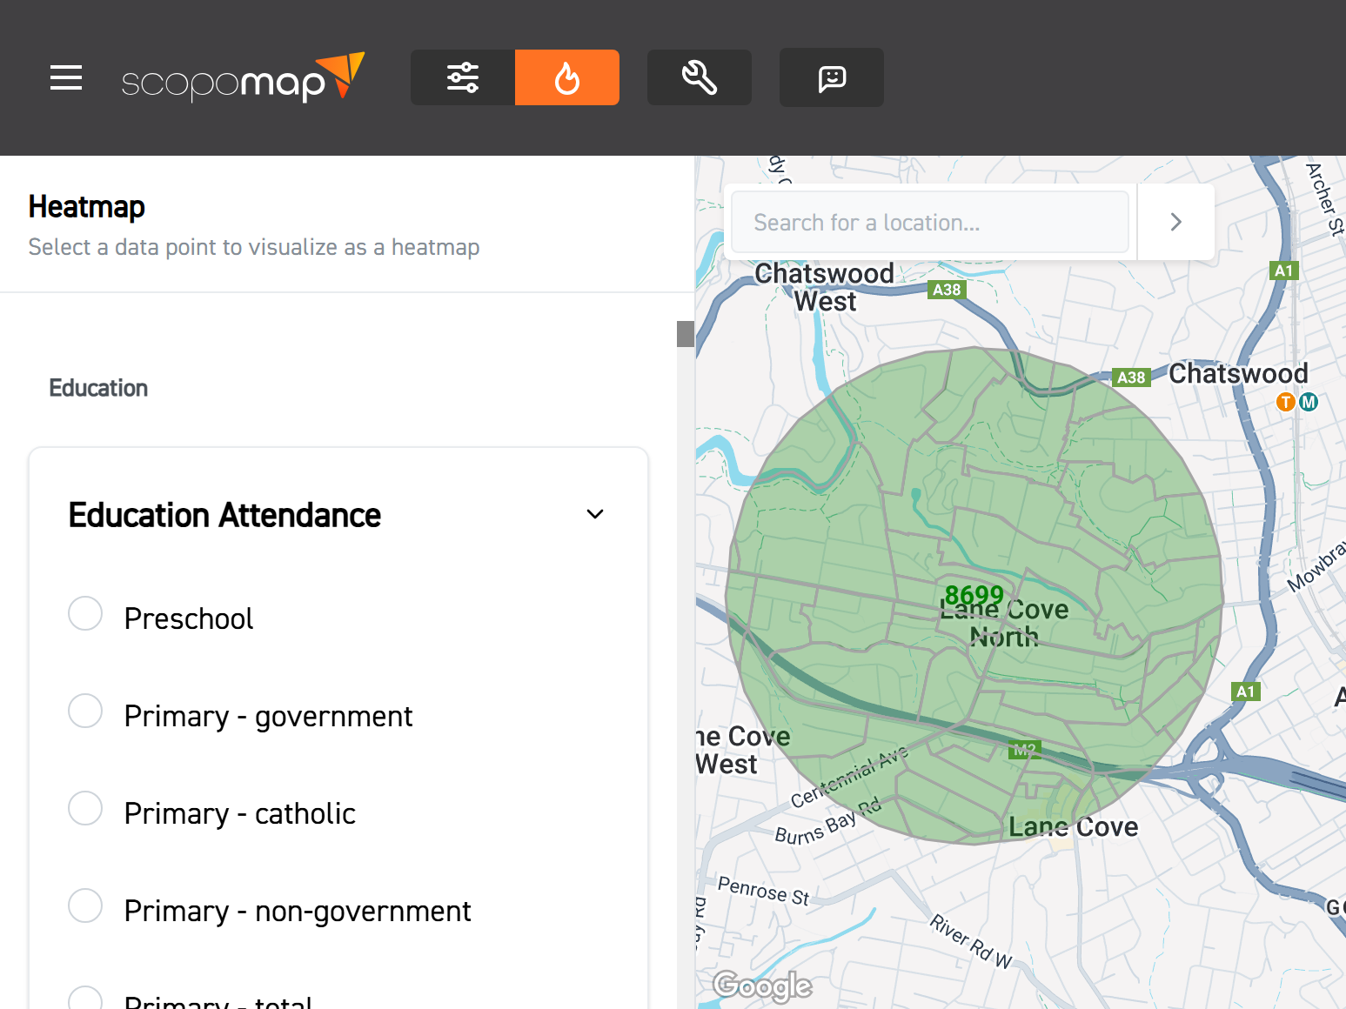
Task: Open the wrench tools panel
Action: [x=700, y=78]
